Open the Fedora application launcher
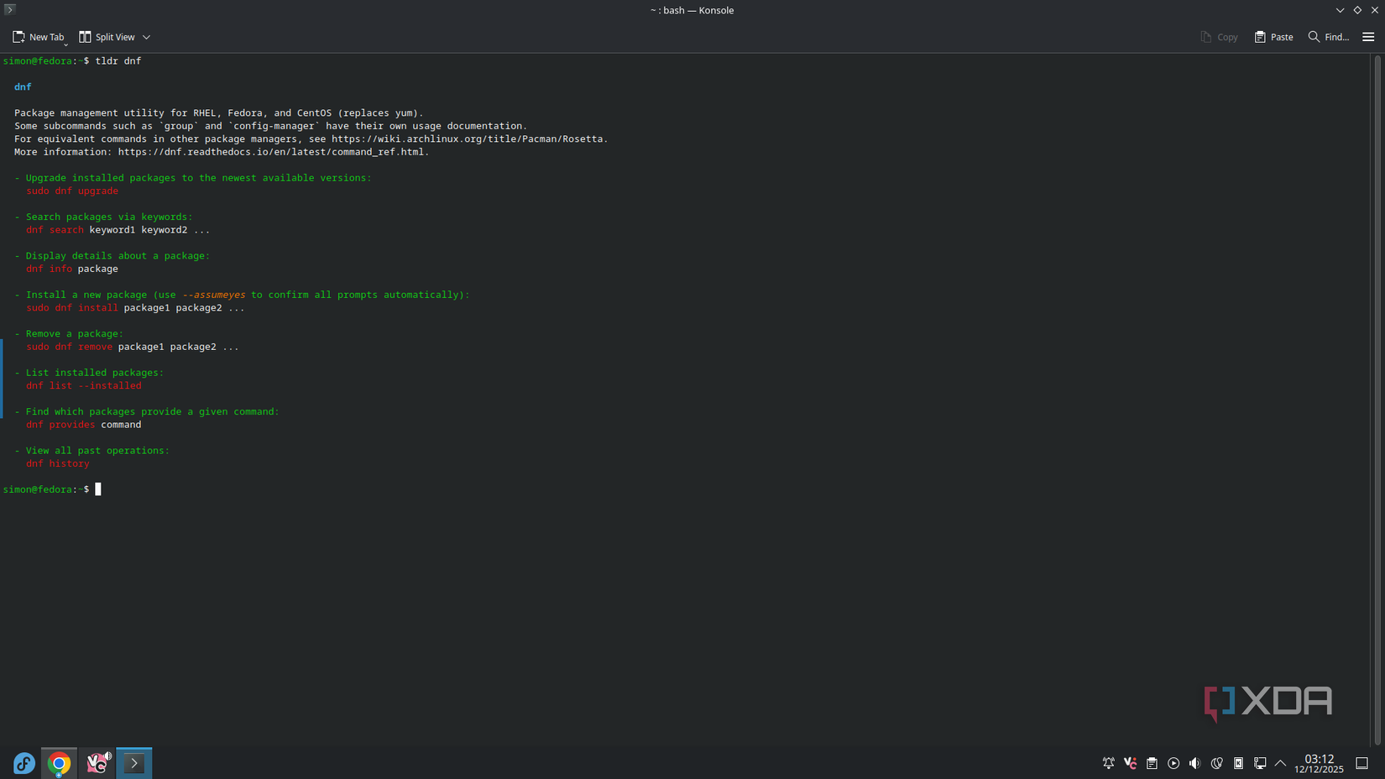 pyautogui.click(x=24, y=763)
